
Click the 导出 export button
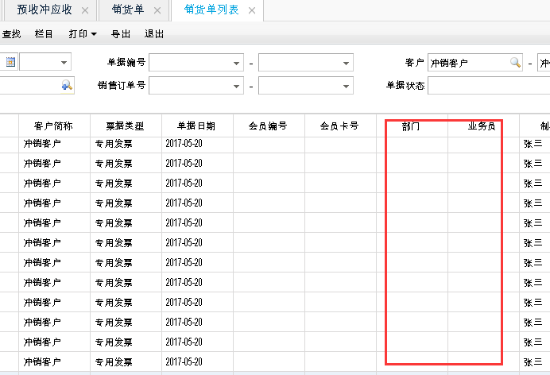tap(121, 34)
